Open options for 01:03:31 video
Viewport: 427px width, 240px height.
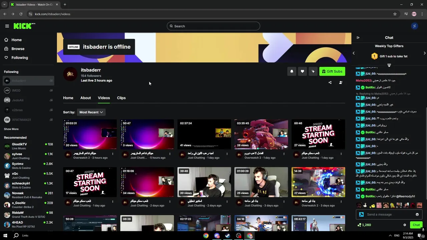pos(113,154)
